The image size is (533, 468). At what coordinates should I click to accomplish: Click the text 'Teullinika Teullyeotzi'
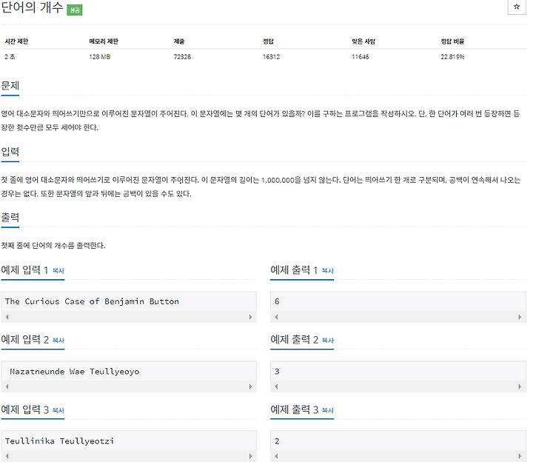[x=59, y=441]
